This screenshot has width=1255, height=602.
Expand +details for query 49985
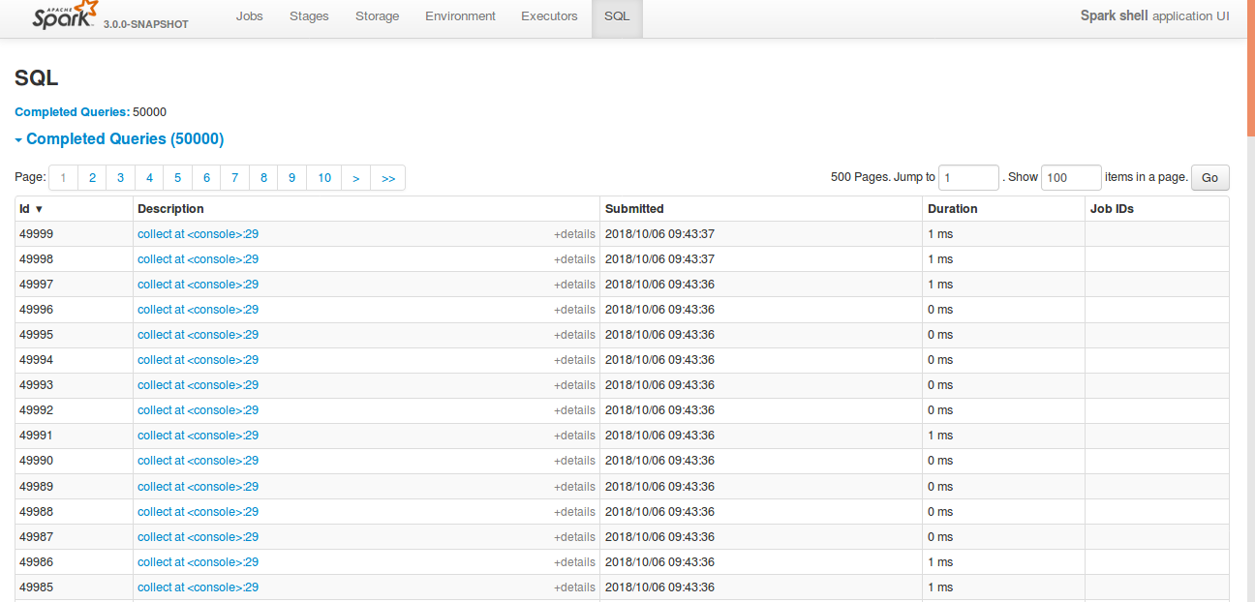point(574,587)
